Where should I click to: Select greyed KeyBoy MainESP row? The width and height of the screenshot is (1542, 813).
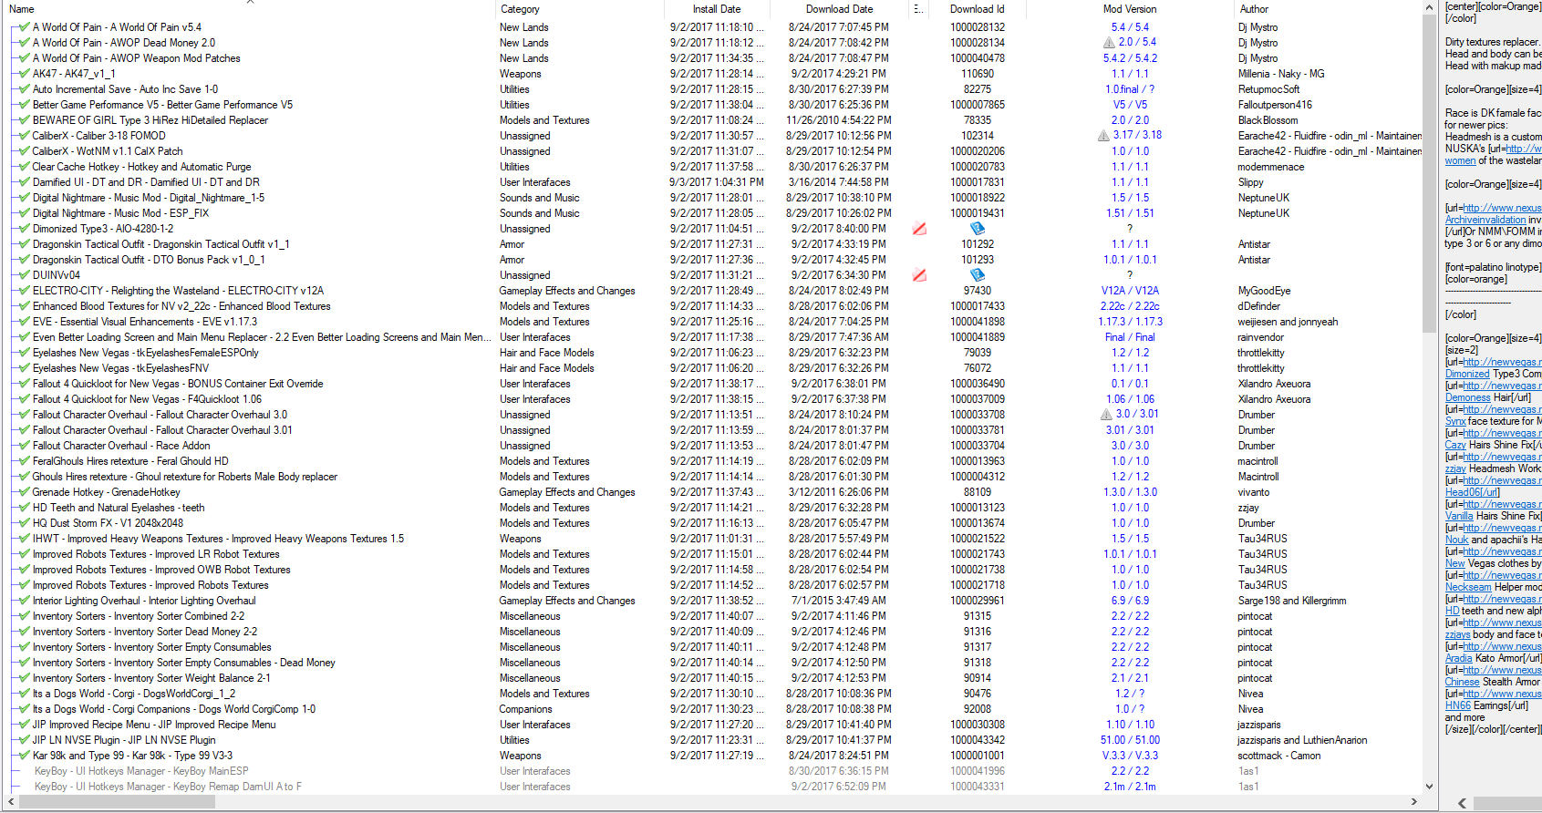[x=141, y=771]
